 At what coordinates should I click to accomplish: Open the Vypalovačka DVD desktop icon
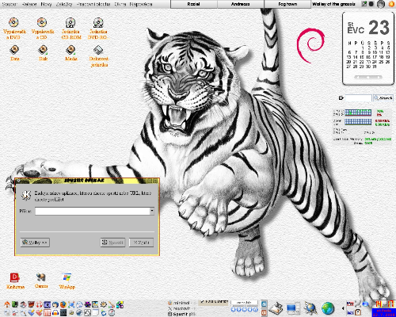[x=14, y=29]
